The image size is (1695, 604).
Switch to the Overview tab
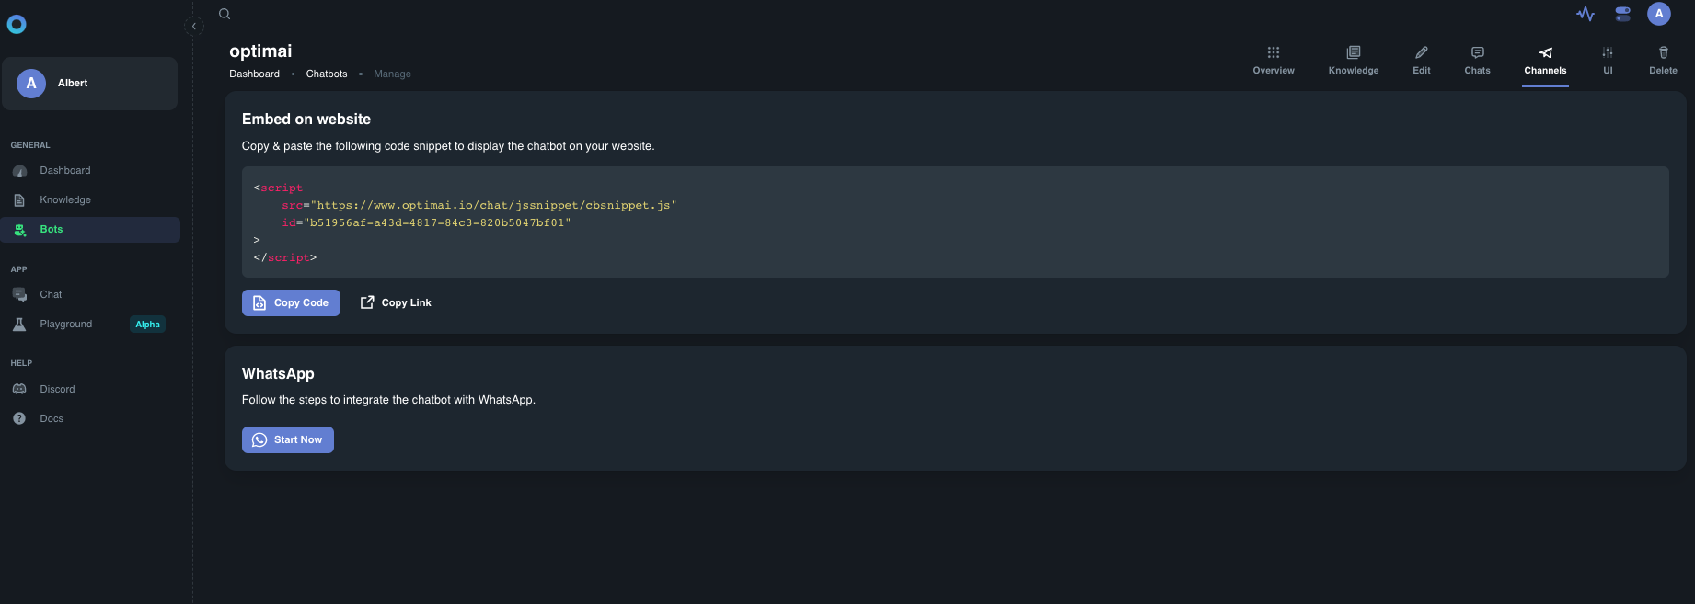[1274, 61]
